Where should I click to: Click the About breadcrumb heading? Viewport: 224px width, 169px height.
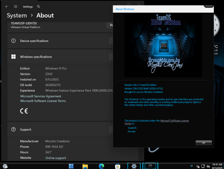[45, 15]
